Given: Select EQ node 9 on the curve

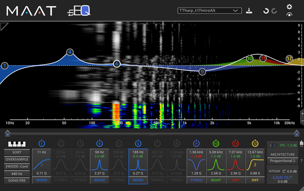Looking at the screenshot, I should click(202, 72).
